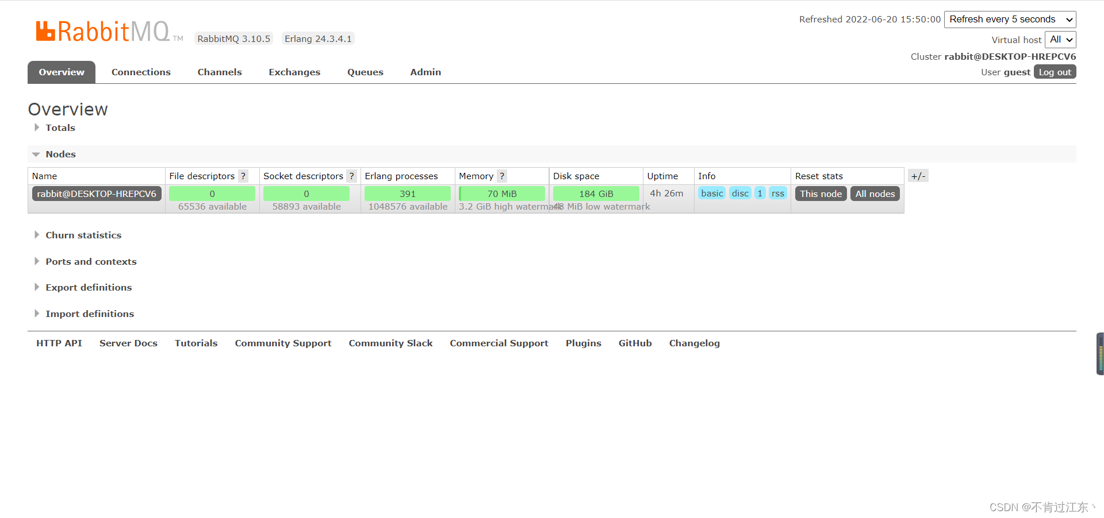1104x518 pixels.
Task: Open the Commercial Support link
Action: [499, 343]
